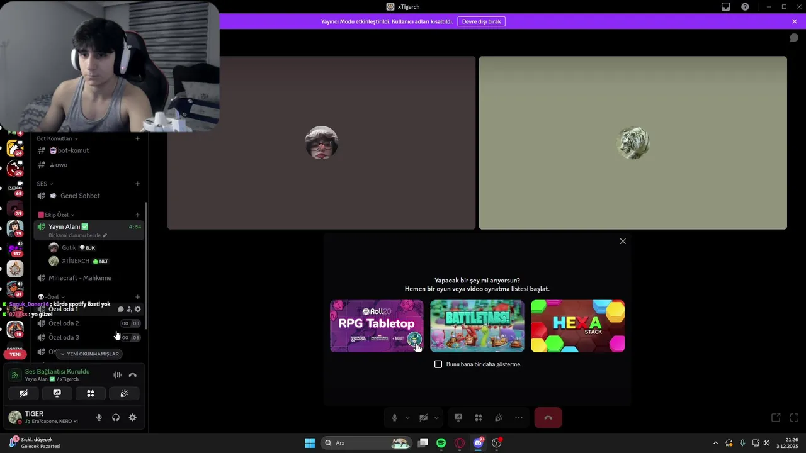The image size is (806, 453).
Task: Open microphone options dropdown in call bar
Action: tap(407, 418)
